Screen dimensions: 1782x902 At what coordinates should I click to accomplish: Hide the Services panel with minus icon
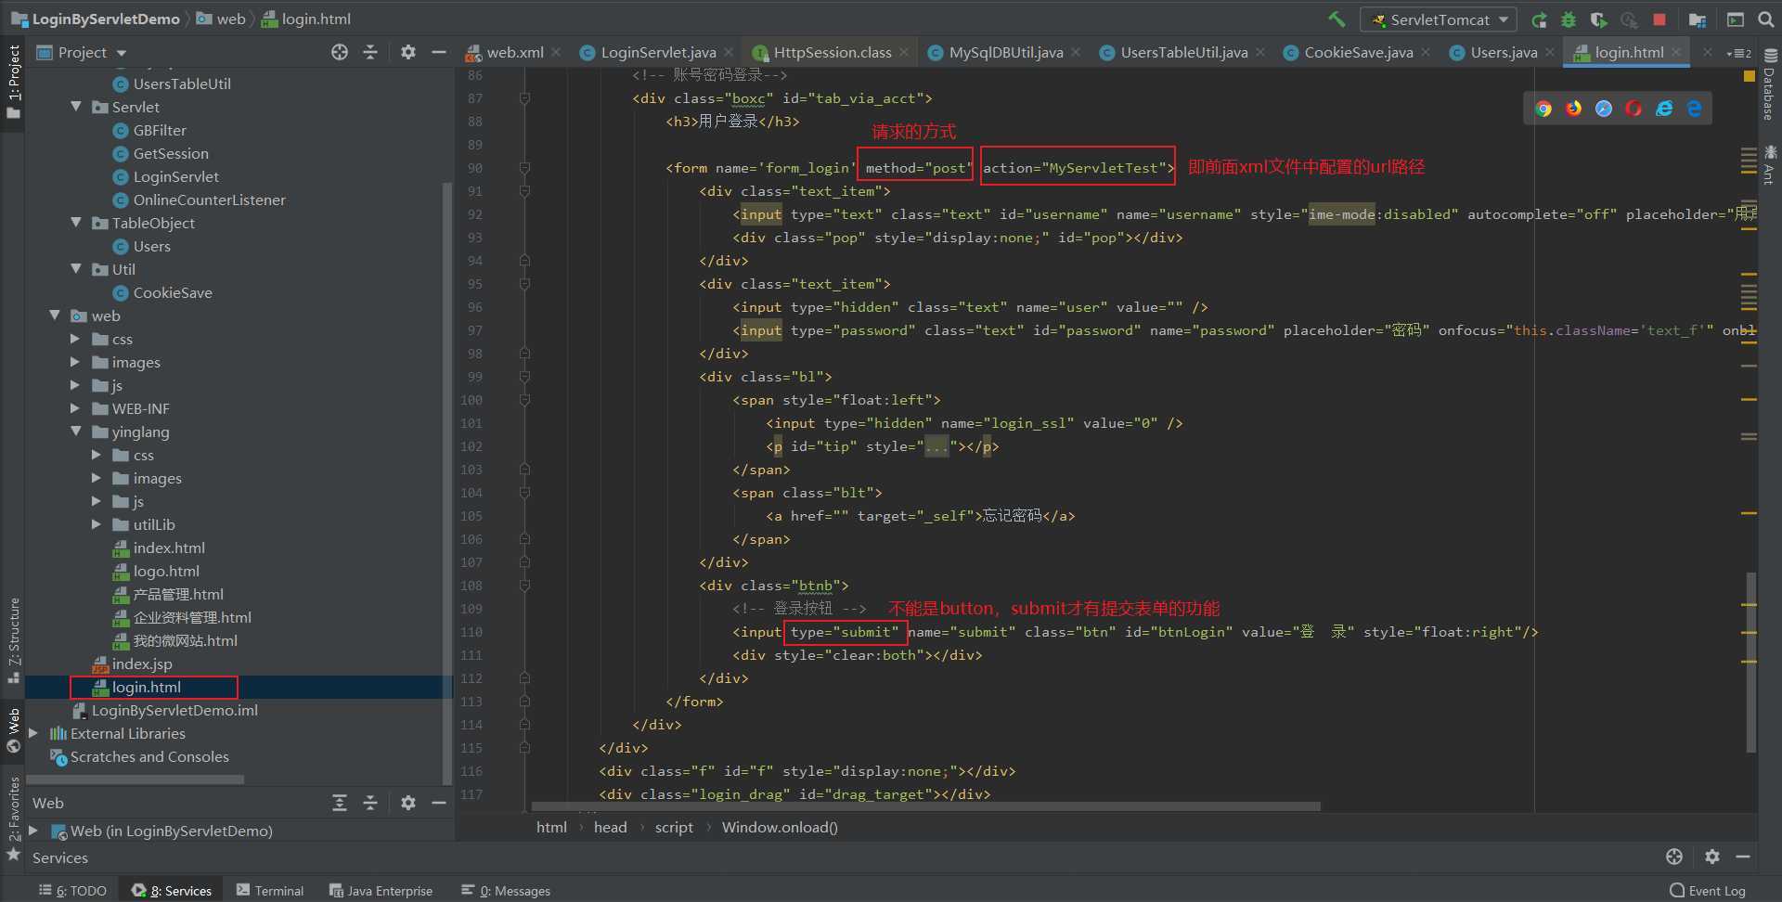pos(1743,857)
